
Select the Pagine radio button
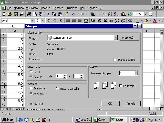click(31, 76)
